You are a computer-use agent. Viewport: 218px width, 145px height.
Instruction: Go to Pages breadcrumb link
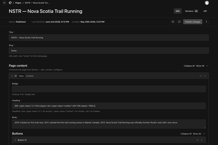coord(18,3)
